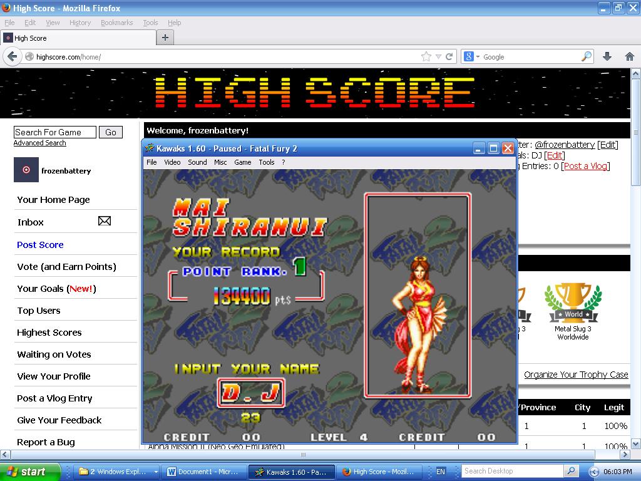Click the Kawaks window title icon
641x481 pixels.
point(150,148)
